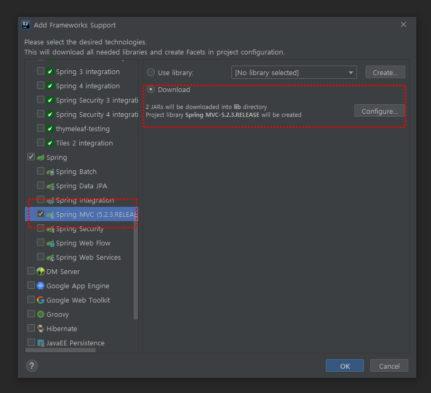Click the Spring MVC icon
The width and height of the screenshot is (431, 393).
tap(50, 215)
